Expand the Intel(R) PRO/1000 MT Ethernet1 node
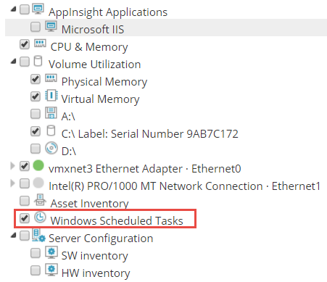The width and height of the screenshot is (327, 282). coord(12,183)
